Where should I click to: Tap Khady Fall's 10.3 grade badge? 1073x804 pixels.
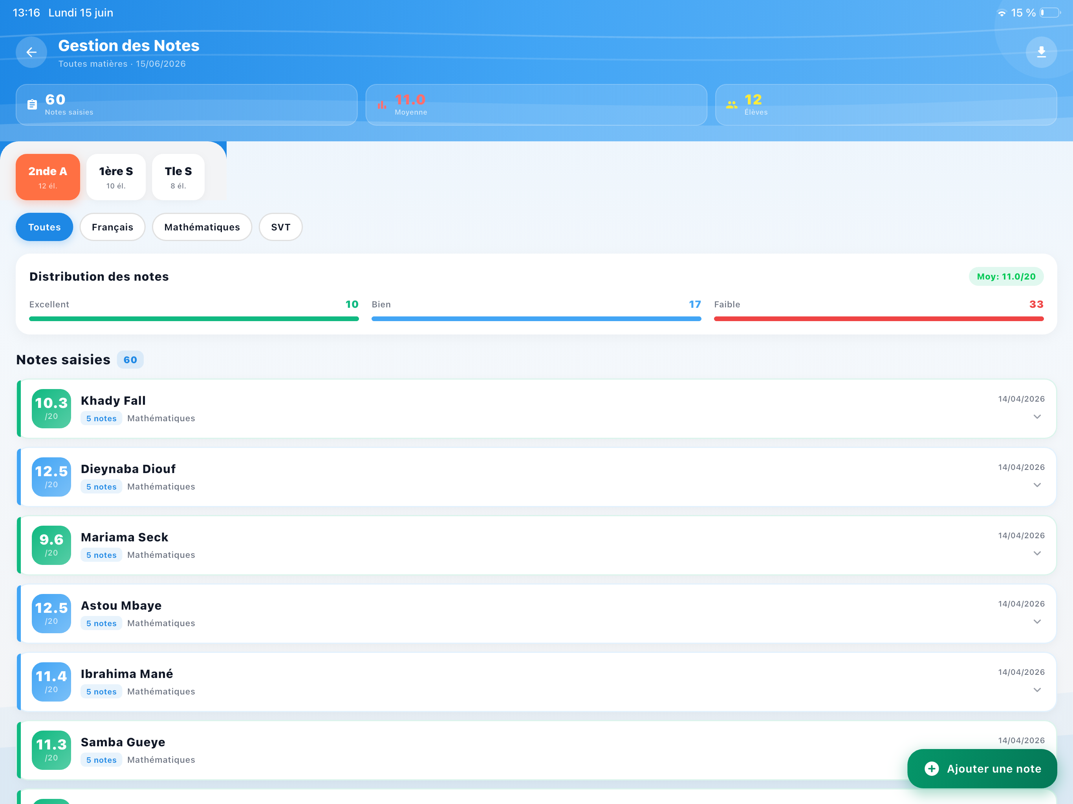click(x=51, y=409)
